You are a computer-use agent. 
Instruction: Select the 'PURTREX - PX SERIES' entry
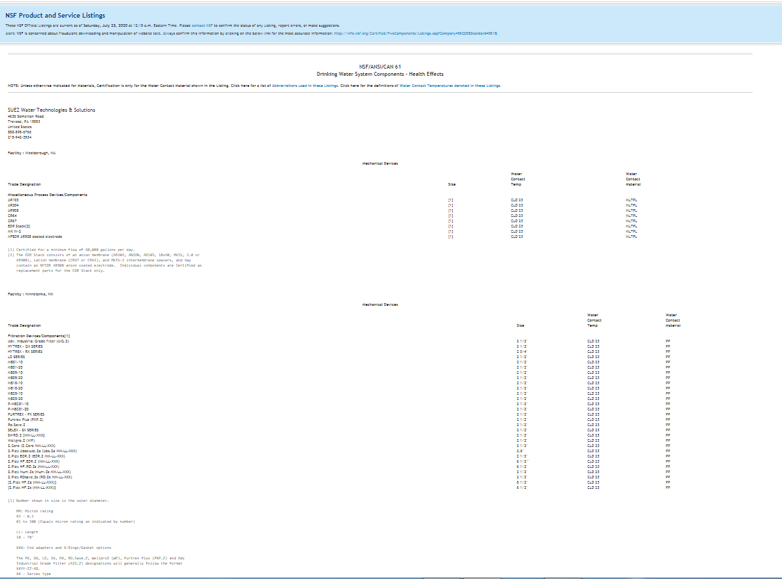click(x=26, y=414)
